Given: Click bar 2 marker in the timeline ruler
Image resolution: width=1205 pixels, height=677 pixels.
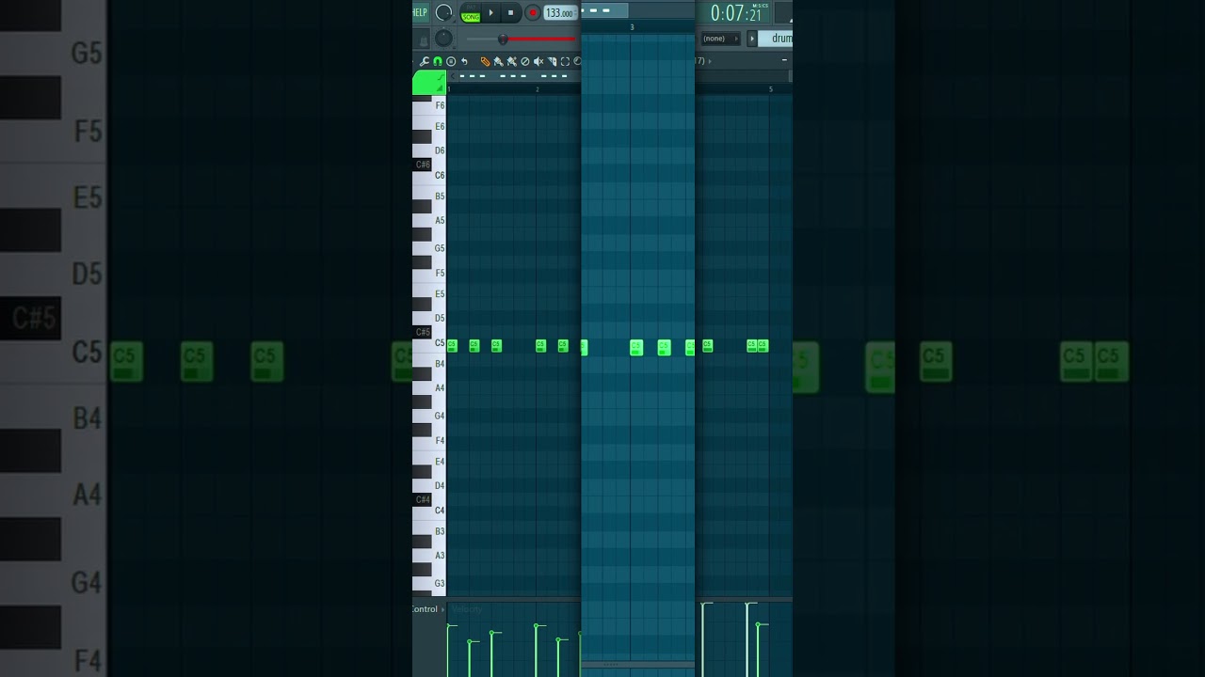Looking at the screenshot, I should pyautogui.click(x=538, y=89).
